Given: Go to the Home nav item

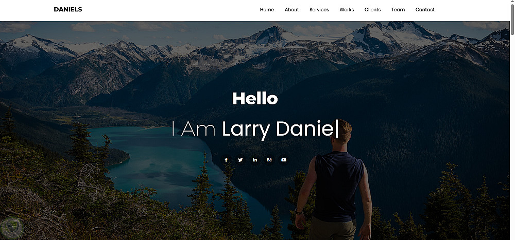Looking at the screenshot, I should click(267, 10).
